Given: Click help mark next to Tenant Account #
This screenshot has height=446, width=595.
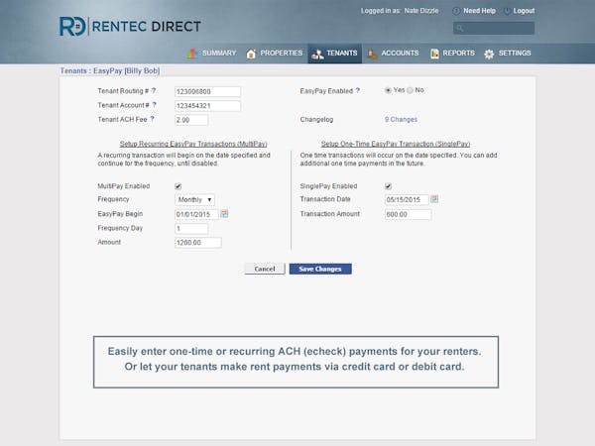Looking at the screenshot, I should (x=154, y=105).
